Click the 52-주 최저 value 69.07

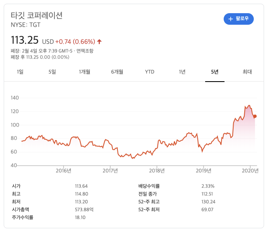coord(207,209)
